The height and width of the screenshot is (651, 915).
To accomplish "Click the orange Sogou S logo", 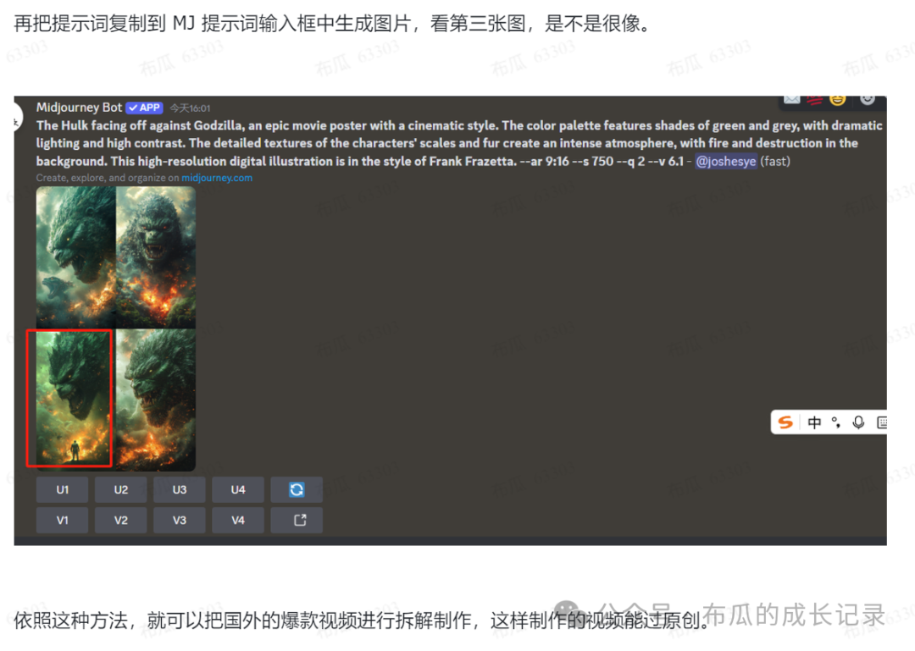I will pos(785,422).
